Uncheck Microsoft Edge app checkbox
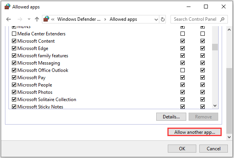Screen dimensions: 234x158 [14, 48]
